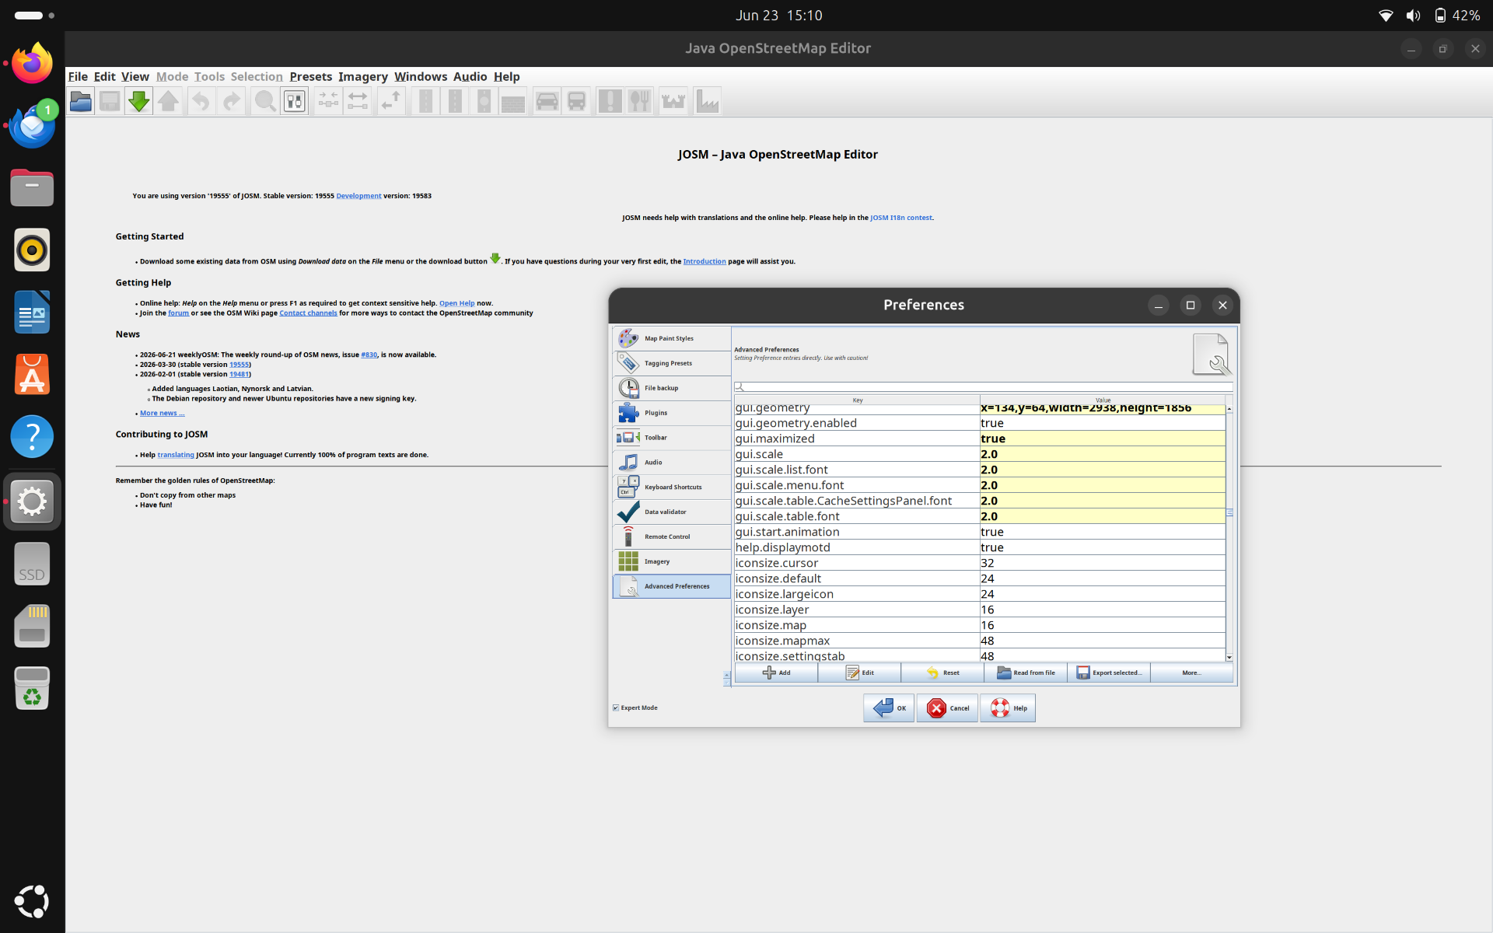Select the iconsize.largeicon key cell
1493x933 pixels.
pyautogui.click(x=857, y=594)
